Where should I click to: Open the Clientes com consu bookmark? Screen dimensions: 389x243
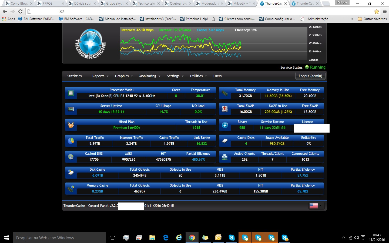237,19
